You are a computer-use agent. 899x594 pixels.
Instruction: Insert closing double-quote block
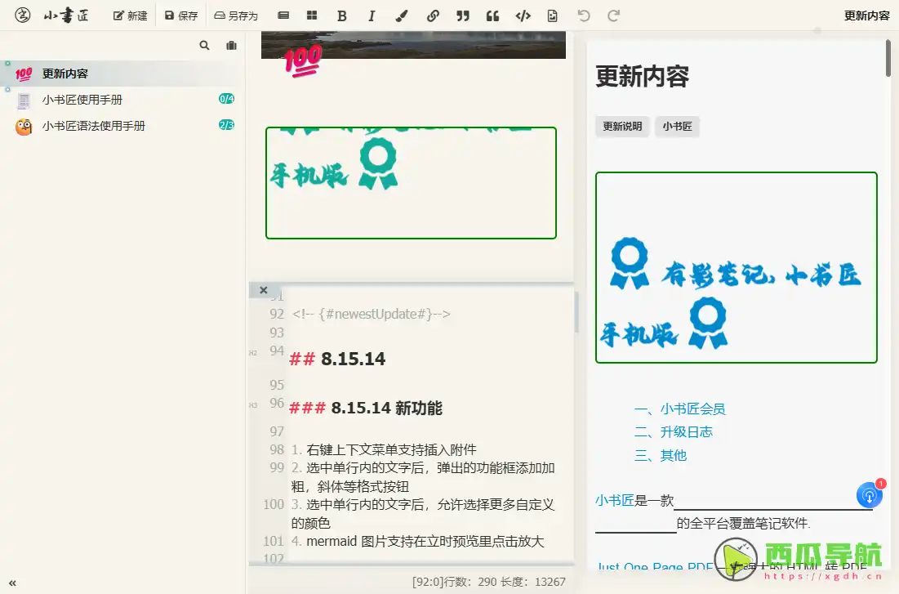click(463, 16)
